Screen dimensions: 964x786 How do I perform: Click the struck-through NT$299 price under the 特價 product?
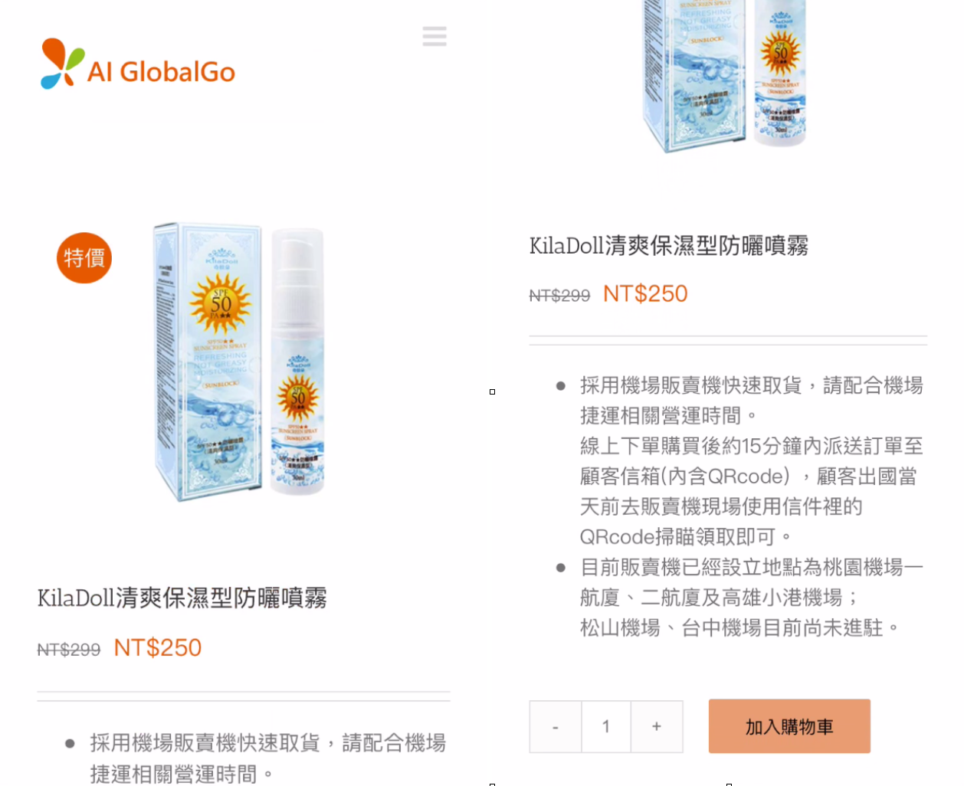pyautogui.click(x=69, y=650)
